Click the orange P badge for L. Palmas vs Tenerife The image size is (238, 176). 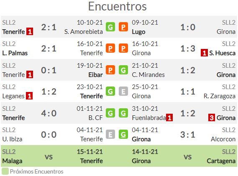[x=110, y=48]
